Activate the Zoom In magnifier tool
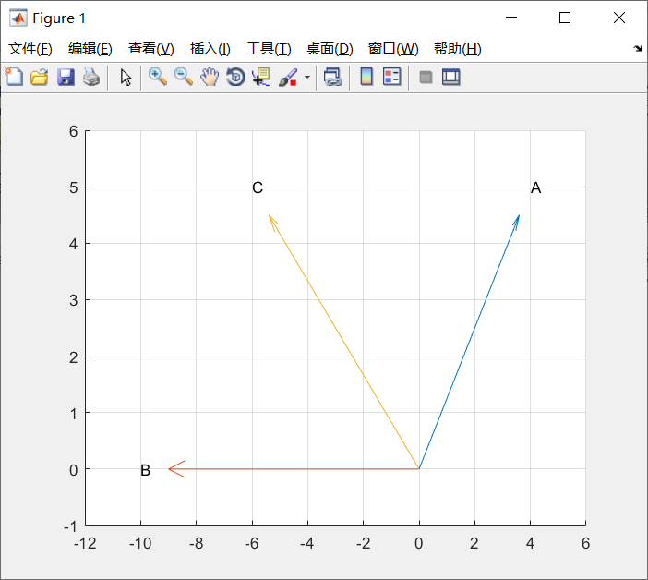The image size is (648, 580). [x=158, y=78]
